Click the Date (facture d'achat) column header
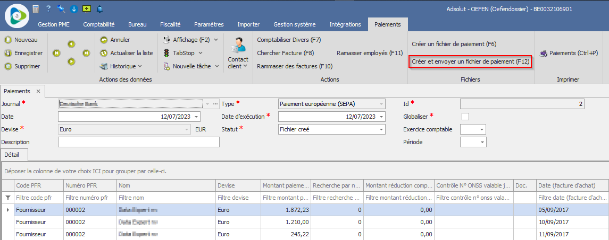Screen dimensions: 609x240 click(x=572, y=185)
